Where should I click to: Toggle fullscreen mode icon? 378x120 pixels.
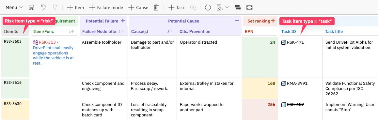tap(249, 7)
